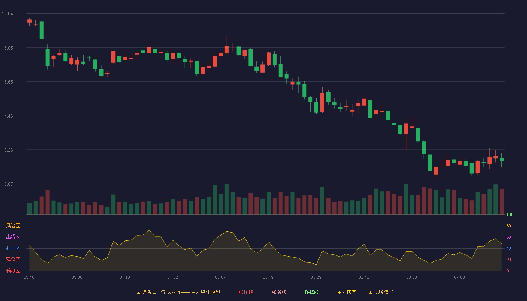Click the pink 强弱线 dashed legend marker

pyautogui.click(x=267, y=292)
